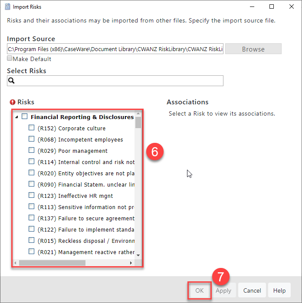Viewport: 302px width, 303px height.
Task: Open Help for importing risks
Action: point(279,290)
